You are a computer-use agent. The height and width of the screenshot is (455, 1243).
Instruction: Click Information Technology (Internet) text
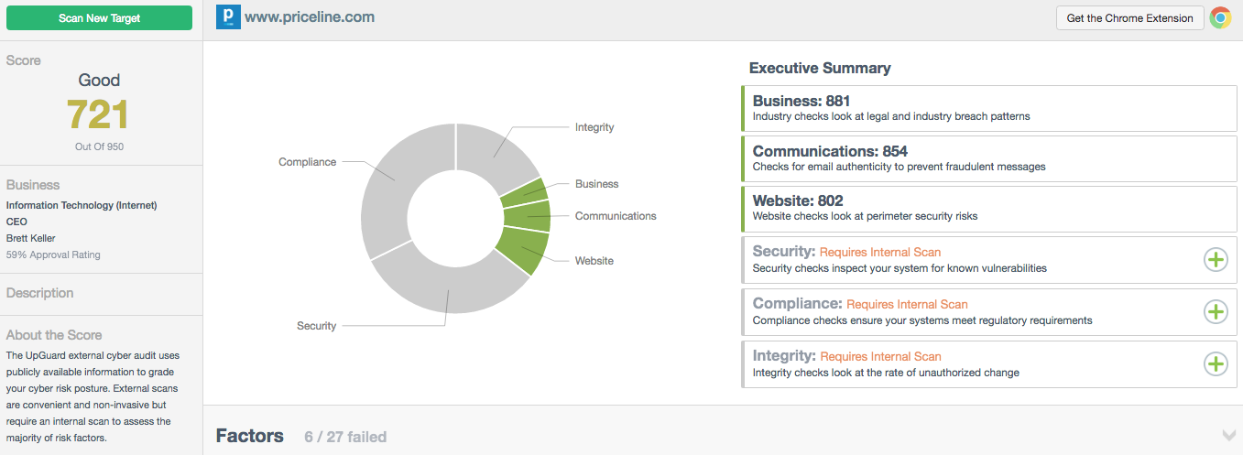coord(82,205)
